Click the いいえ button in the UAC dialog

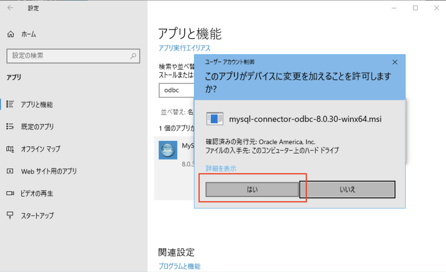(x=347, y=190)
